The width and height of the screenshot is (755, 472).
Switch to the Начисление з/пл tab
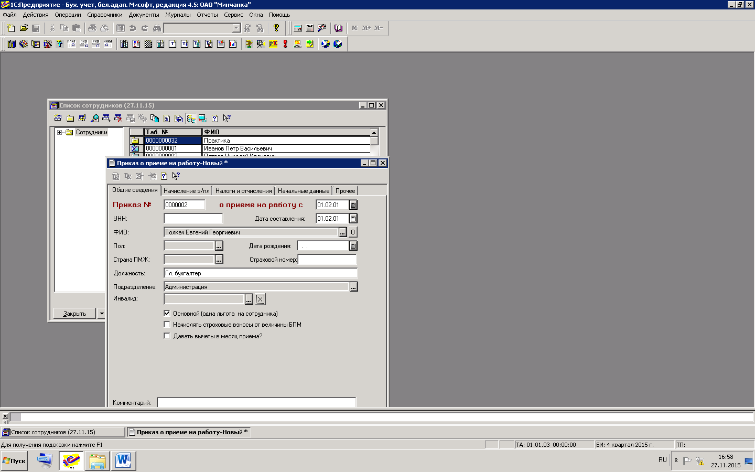(186, 191)
